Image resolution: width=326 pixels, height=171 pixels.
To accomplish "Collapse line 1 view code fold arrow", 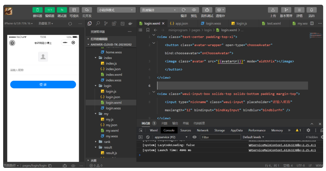I will pos(154,35).
